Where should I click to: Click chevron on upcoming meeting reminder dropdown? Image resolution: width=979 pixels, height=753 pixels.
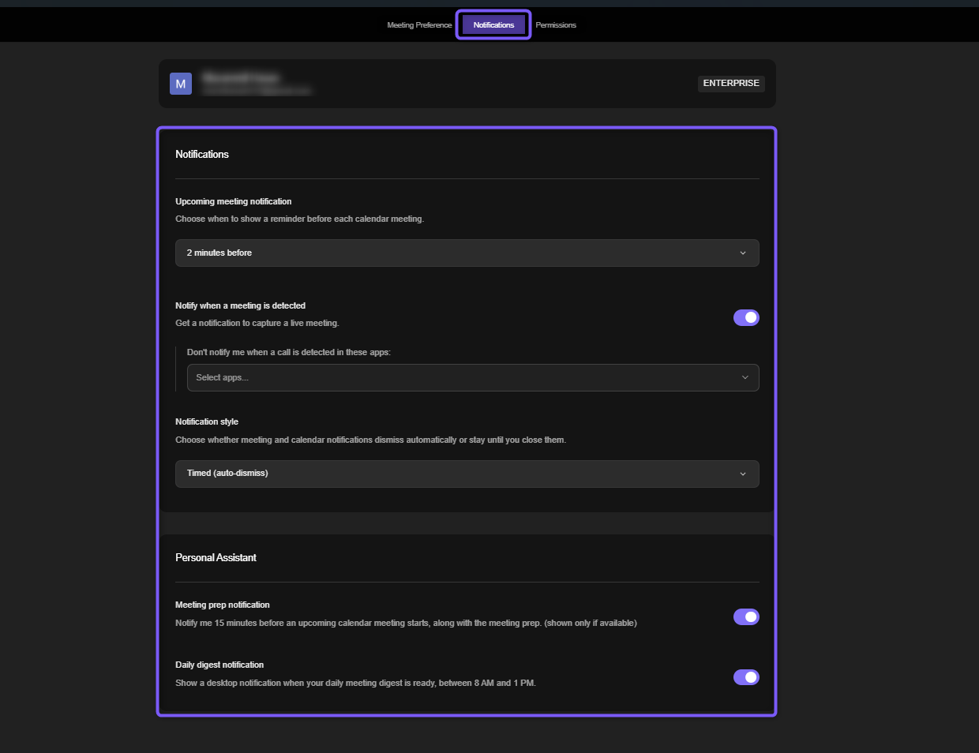tap(743, 253)
